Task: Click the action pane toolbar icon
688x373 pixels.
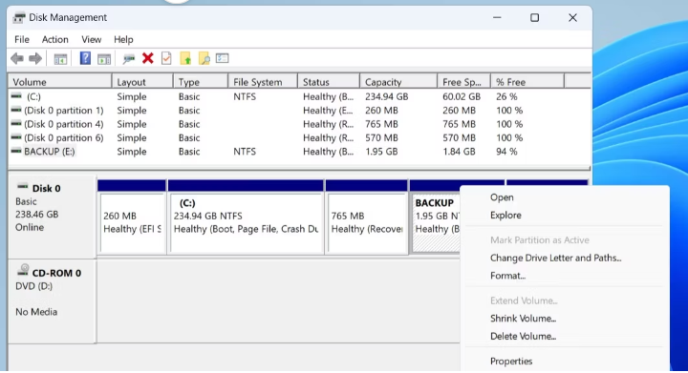Action: click(x=104, y=58)
